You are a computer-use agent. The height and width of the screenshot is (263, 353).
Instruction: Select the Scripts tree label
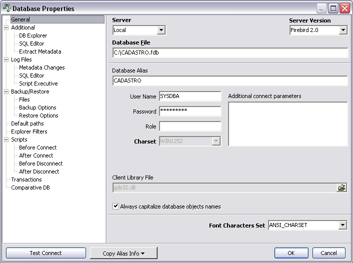tap(19, 139)
